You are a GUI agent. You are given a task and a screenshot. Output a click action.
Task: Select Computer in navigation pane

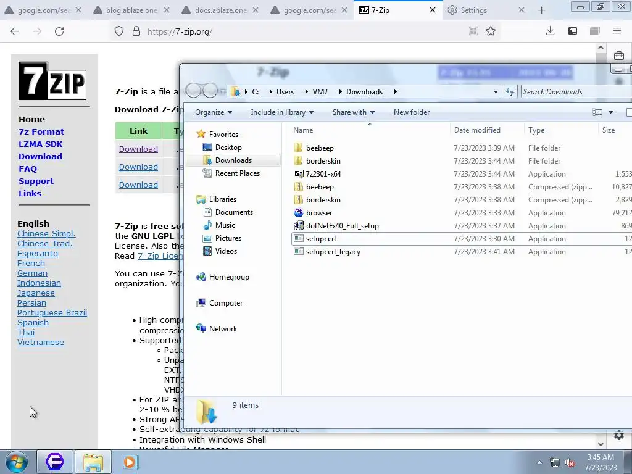[226, 303]
